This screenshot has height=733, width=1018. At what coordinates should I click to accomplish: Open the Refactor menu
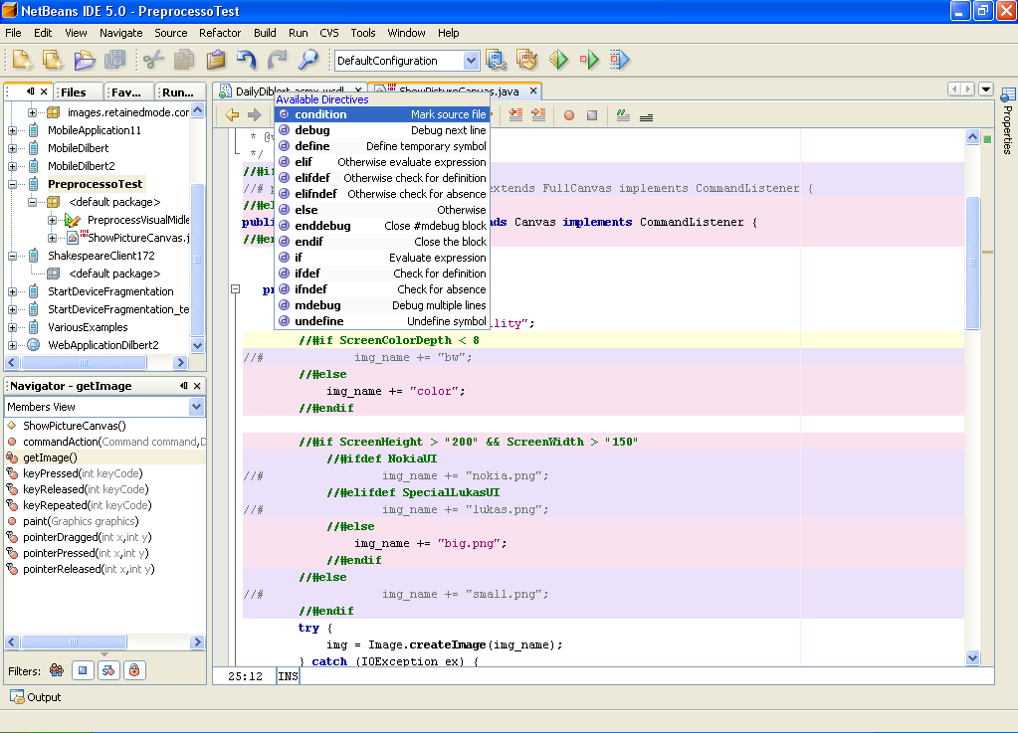point(220,33)
